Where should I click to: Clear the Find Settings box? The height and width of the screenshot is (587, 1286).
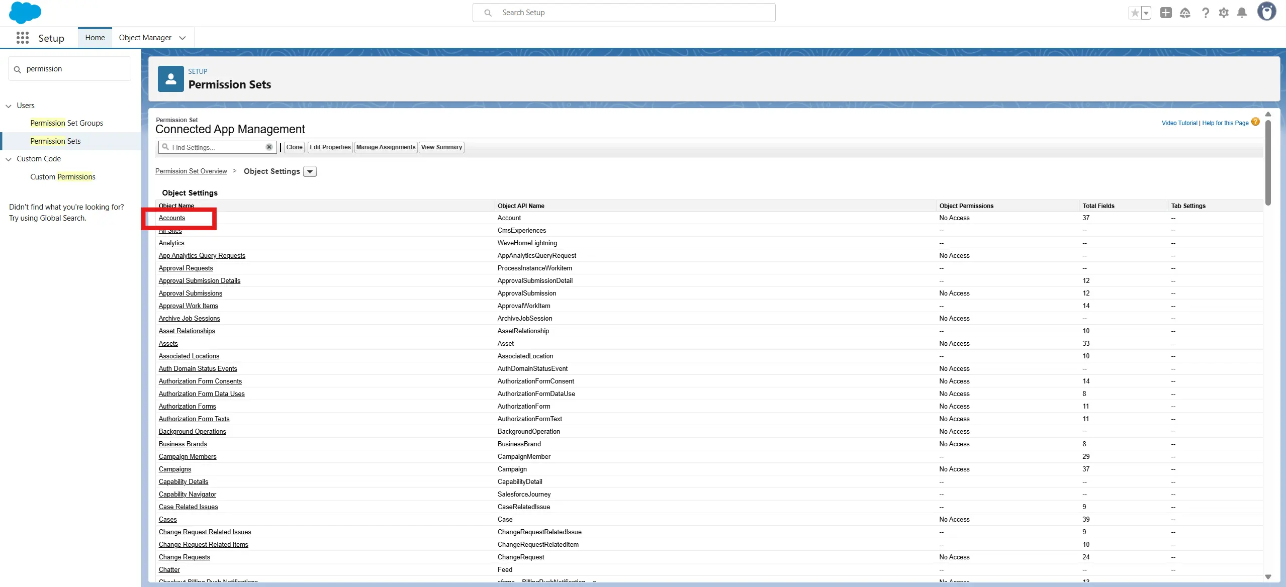click(269, 147)
